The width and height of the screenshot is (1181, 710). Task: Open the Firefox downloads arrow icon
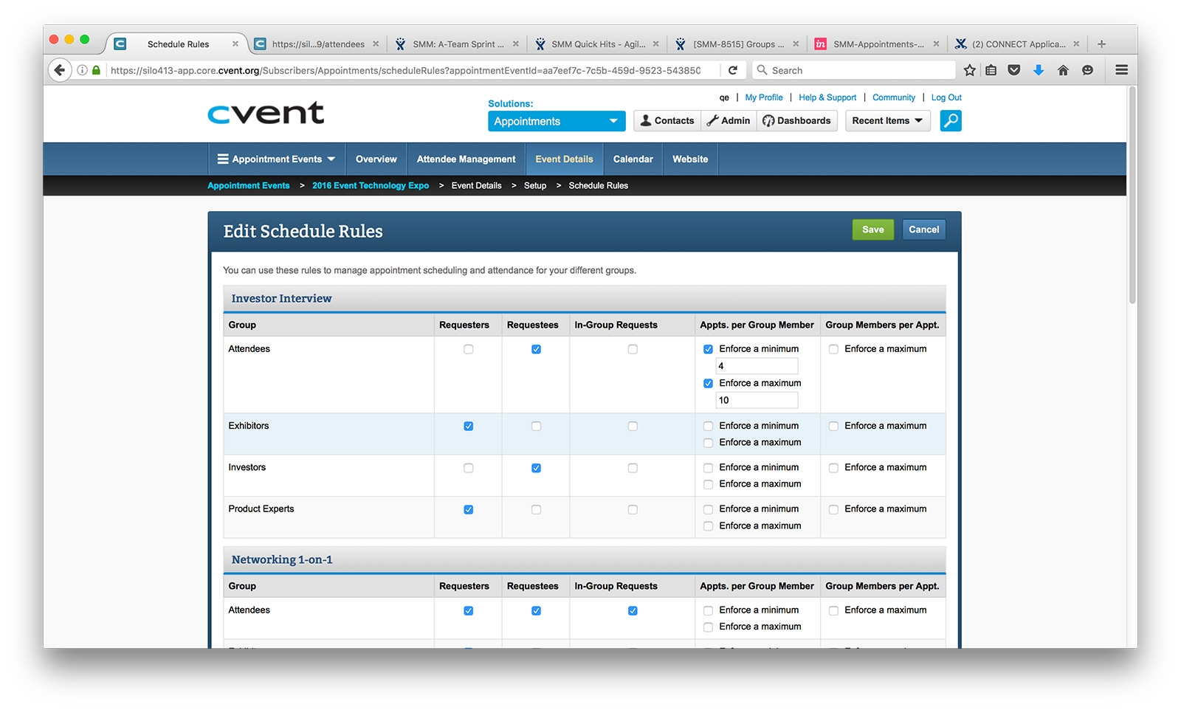(x=1038, y=70)
